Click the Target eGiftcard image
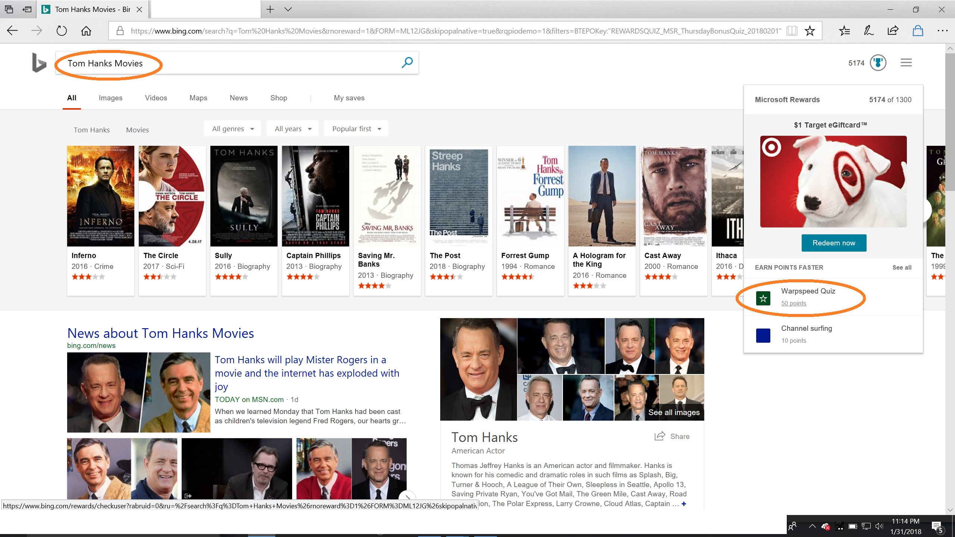This screenshot has width=955, height=537. point(833,181)
